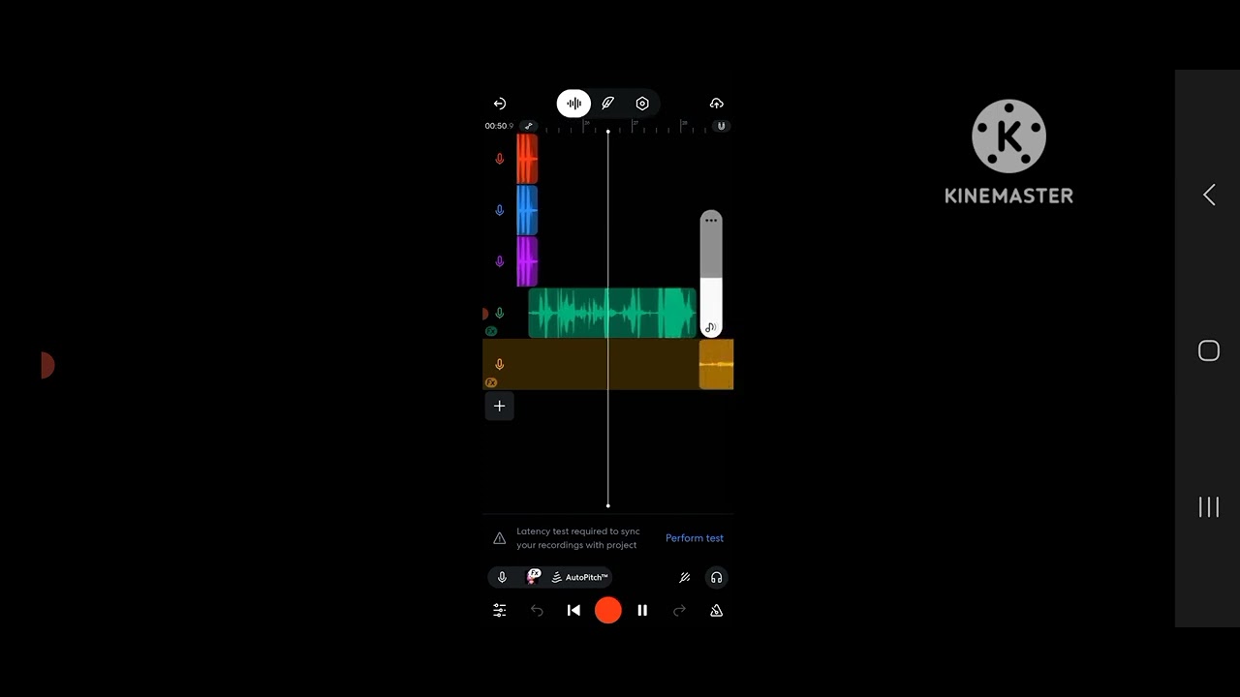Open the Fx preset avatar icon
This screenshot has width=1240, height=697.
pyautogui.click(x=533, y=577)
